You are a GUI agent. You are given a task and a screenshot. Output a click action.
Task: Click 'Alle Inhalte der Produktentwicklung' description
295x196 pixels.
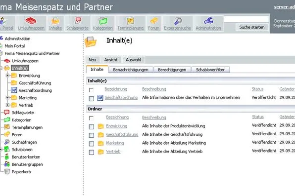pos(174,126)
